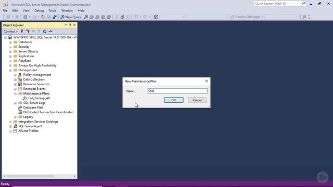333x187 pixels.
Task: Expand the Databases node
Action: 10,42
